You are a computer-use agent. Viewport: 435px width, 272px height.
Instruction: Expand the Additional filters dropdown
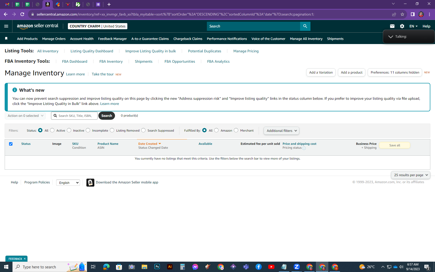click(281, 131)
